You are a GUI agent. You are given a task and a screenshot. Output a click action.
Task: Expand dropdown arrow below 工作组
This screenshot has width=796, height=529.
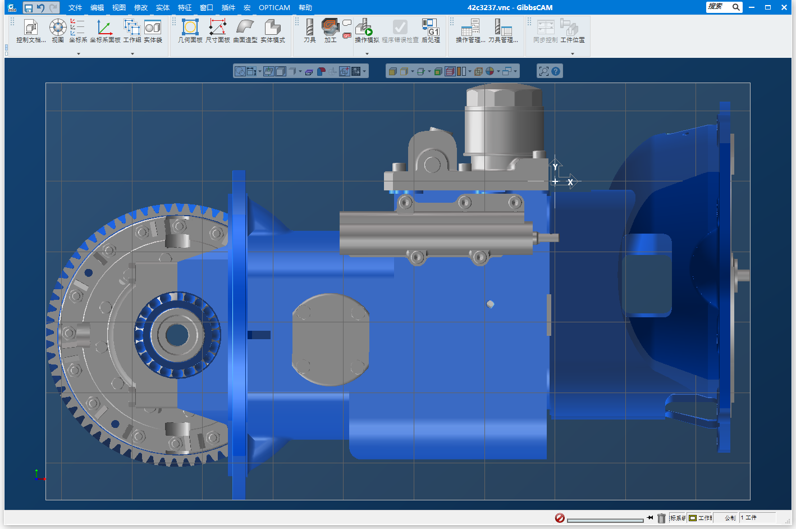132,54
